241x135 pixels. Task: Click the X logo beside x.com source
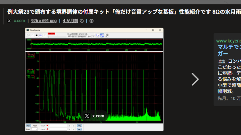[x=9, y=21]
